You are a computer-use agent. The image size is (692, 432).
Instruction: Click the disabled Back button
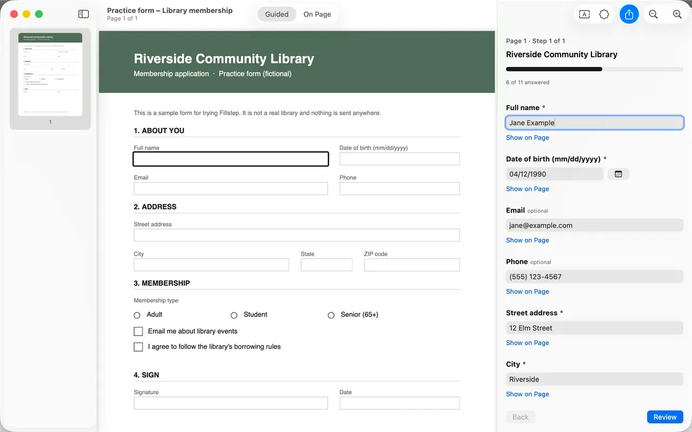[x=521, y=417]
